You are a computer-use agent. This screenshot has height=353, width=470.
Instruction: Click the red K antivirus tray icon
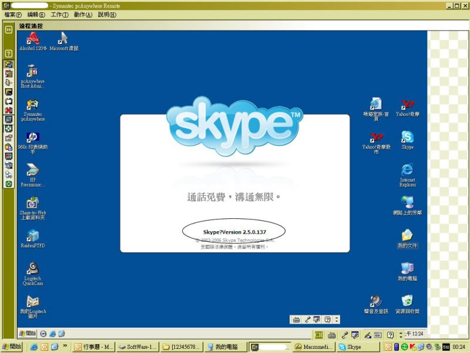pos(413,347)
